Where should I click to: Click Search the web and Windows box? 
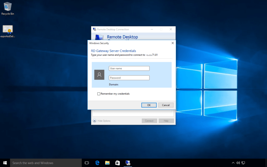pyautogui.click(x=46, y=163)
